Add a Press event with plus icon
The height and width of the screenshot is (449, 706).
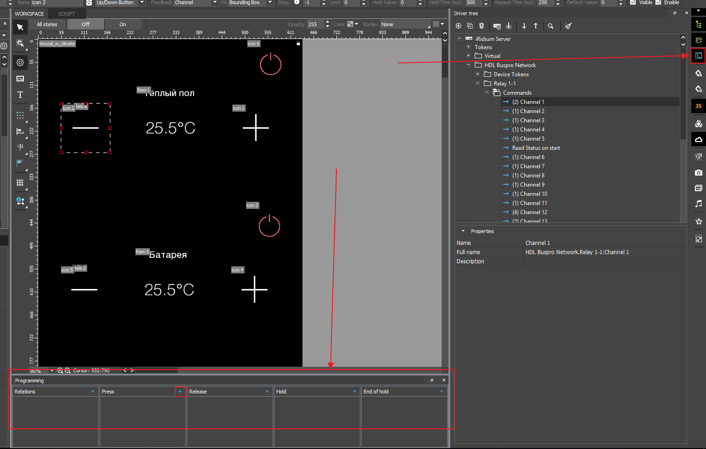pos(180,392)
